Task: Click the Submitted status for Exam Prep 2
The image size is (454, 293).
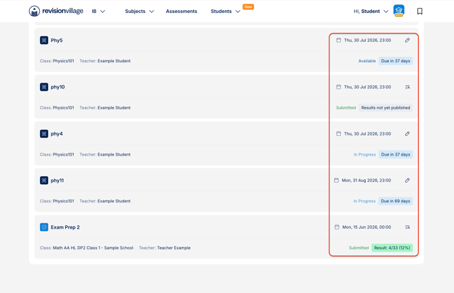Action: [x=358, y=248]
